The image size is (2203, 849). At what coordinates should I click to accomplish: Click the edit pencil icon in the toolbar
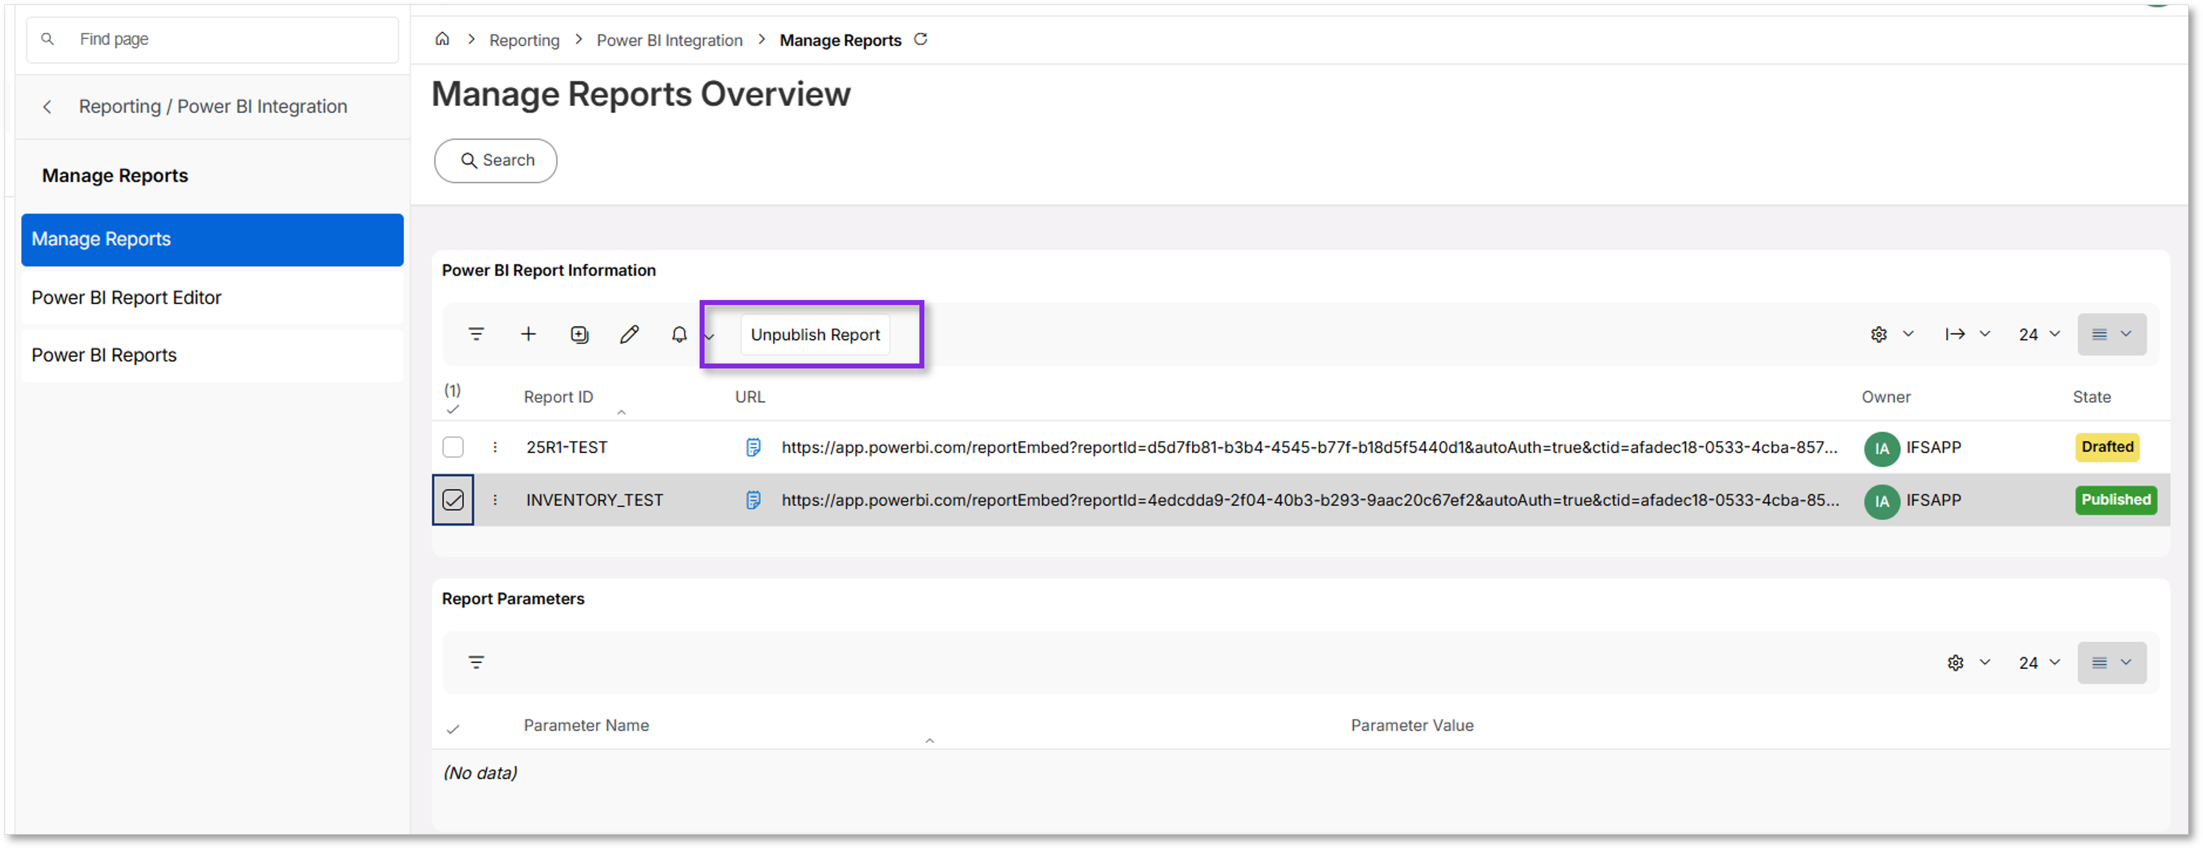630,334
